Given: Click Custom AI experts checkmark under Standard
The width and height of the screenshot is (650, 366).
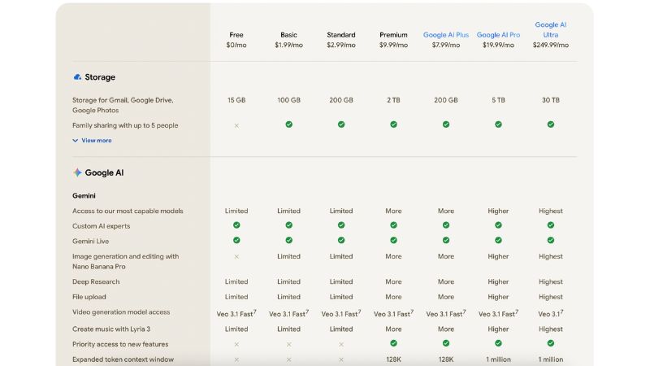Looking at the screenshot, I should 341,225.
